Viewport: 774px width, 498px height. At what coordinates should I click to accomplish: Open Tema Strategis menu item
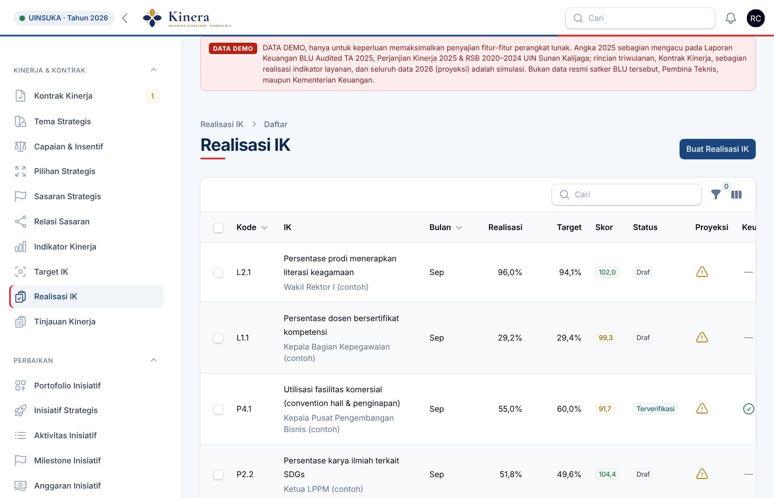(x=87, y=121)
